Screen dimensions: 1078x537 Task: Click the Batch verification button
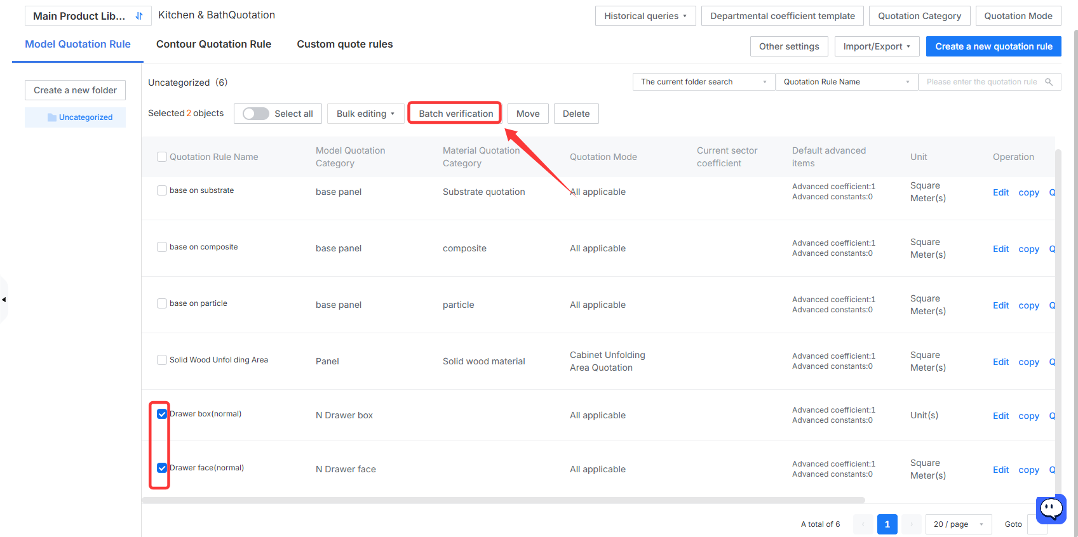pyautogui.click(x=455, y=114)
